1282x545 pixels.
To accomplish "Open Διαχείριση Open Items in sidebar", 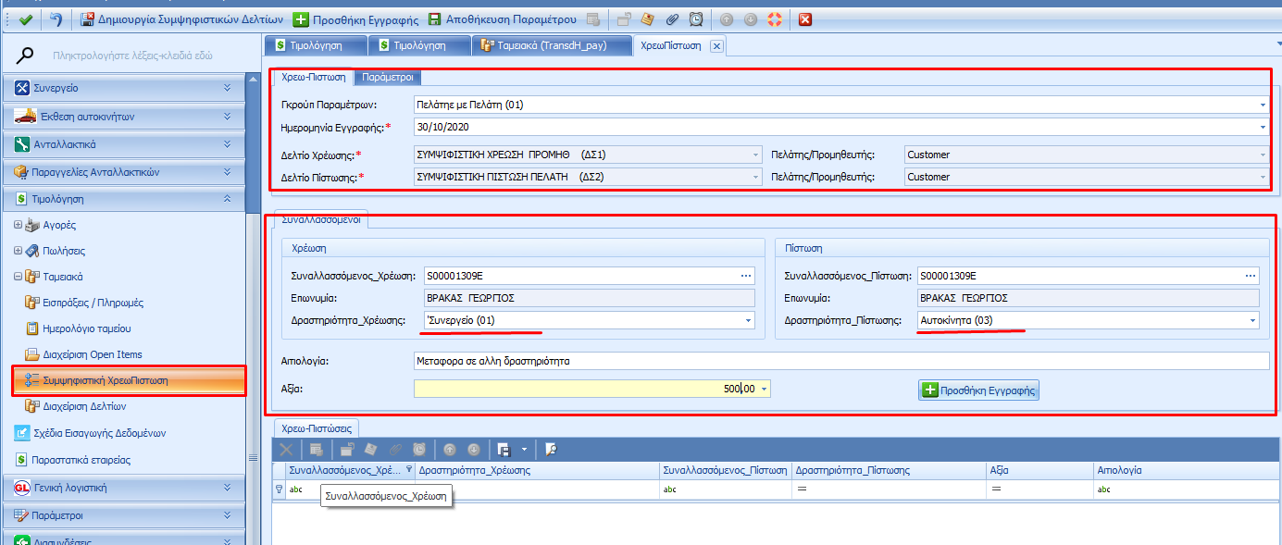I will point(93,354).
